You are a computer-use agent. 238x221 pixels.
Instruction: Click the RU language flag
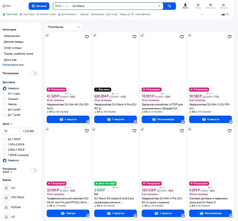(x=223, y=14)
